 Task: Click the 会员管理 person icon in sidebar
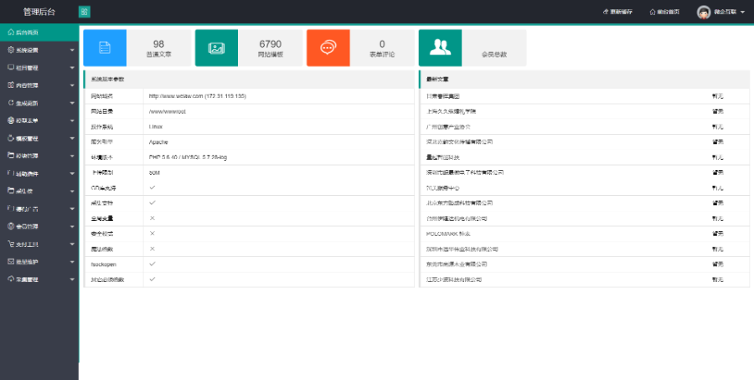click(x=10, y=226)
